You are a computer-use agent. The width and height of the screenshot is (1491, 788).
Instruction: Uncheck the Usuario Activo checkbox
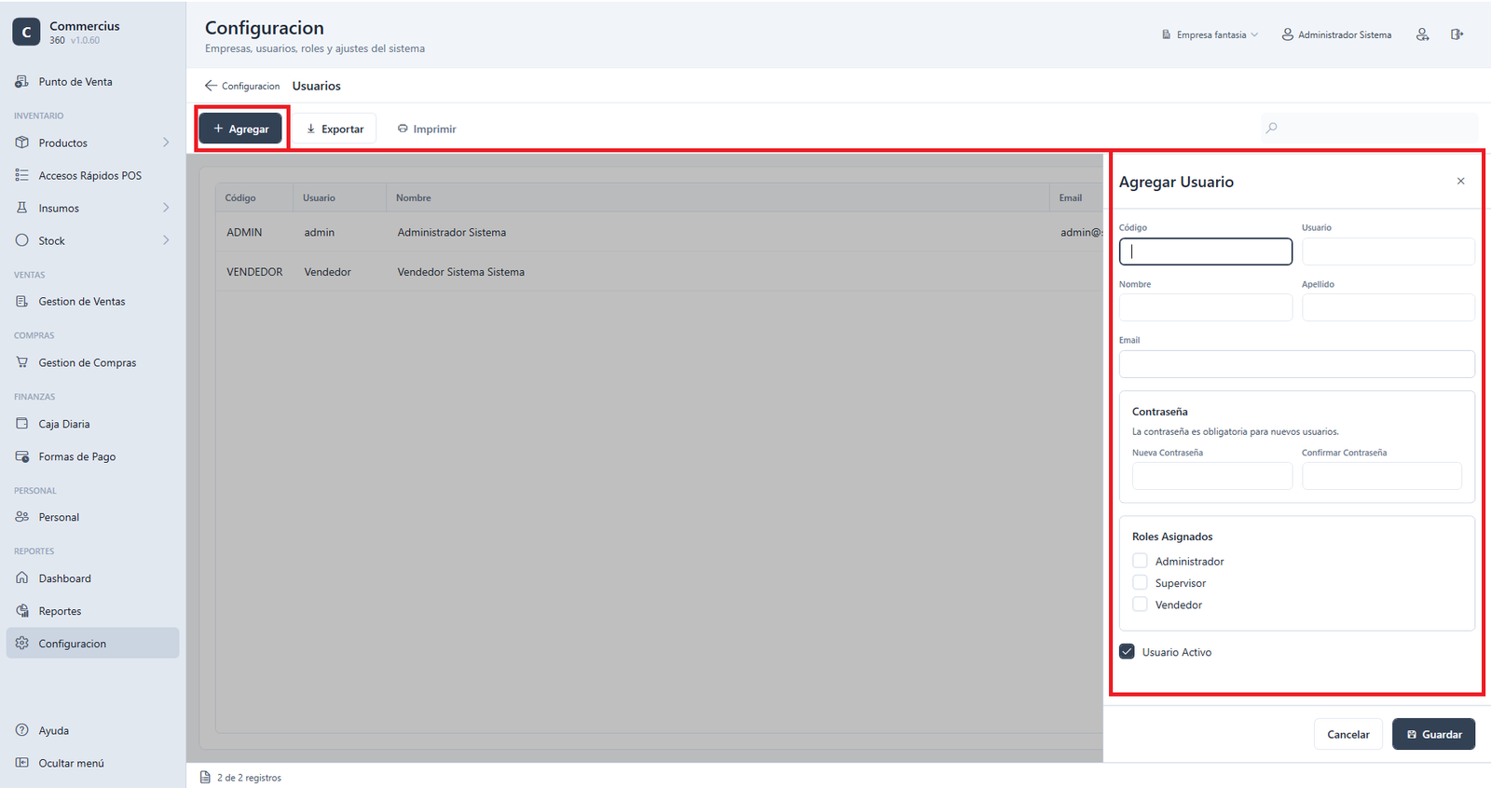coord(1127,652)
